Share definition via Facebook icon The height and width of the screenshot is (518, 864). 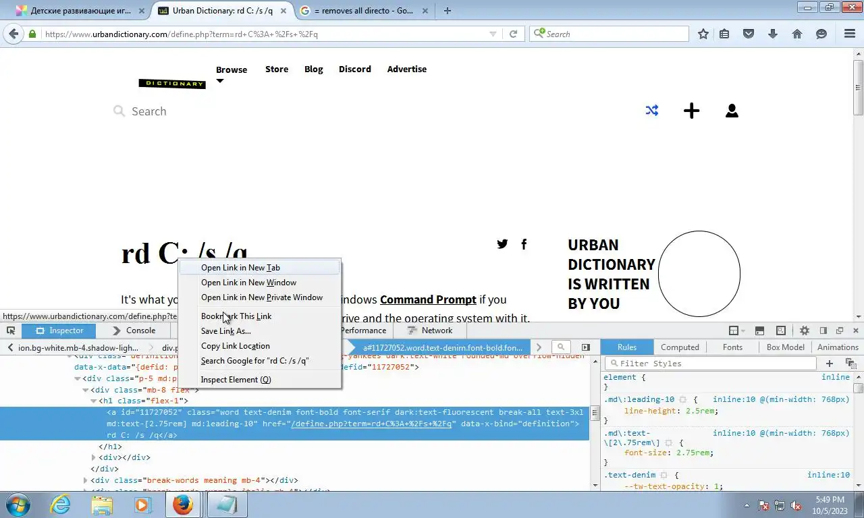[524, 244]
